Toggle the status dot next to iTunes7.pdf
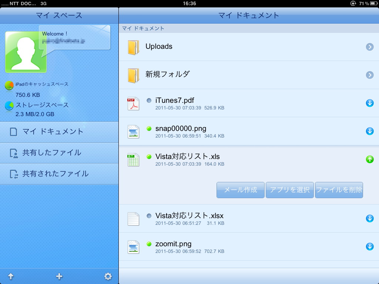This screenshot has height=284, width=379. [149, 100]
